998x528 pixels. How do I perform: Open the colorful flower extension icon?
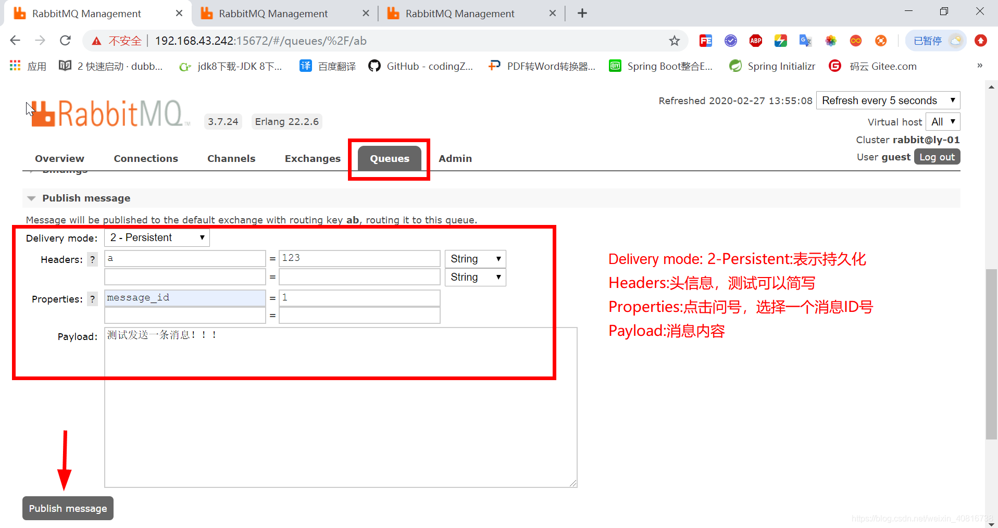(831, 41)
